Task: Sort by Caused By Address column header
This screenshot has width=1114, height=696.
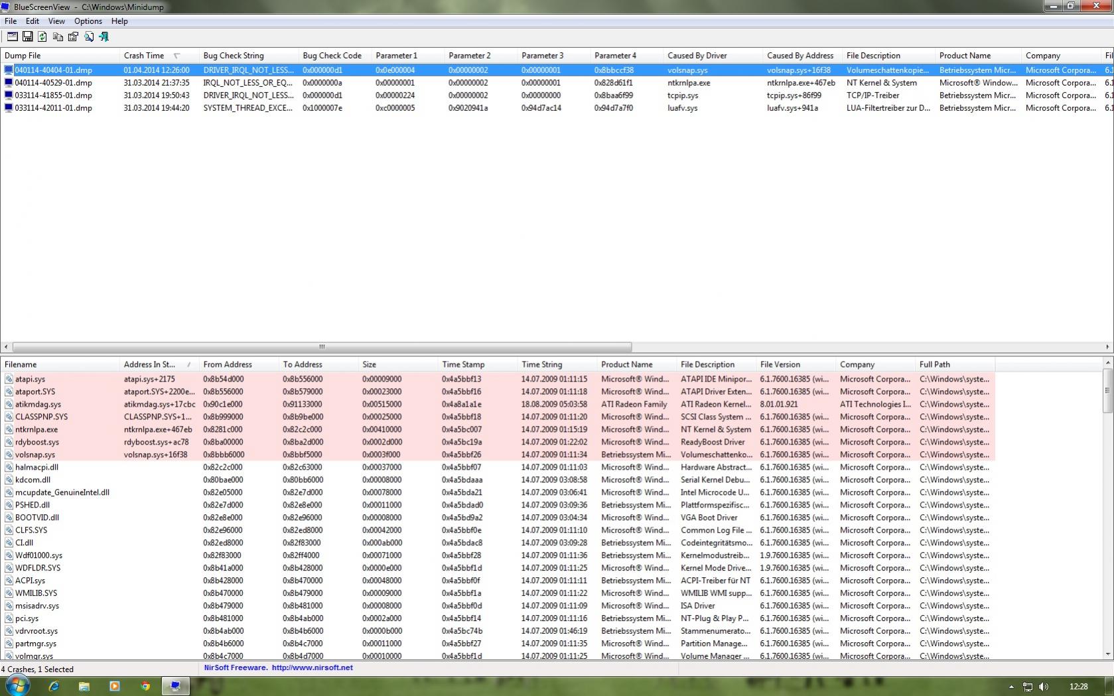Action: [803, 56]
